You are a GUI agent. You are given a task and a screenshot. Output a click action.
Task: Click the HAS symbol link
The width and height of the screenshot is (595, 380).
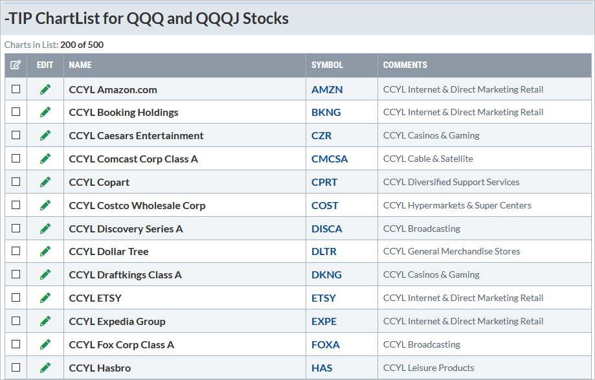pos(322,368)
